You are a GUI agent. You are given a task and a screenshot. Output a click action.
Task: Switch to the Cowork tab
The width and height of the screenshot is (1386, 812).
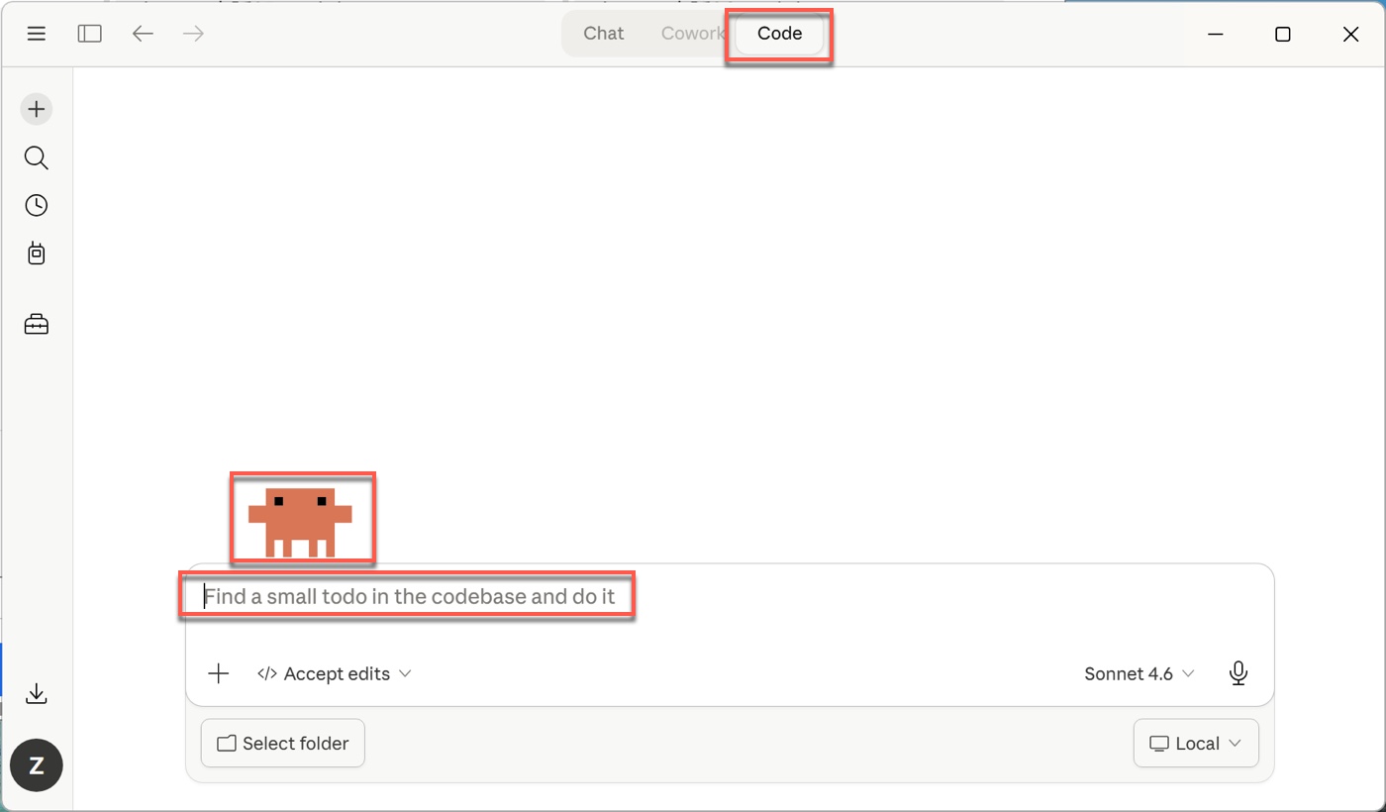coord(692,34)
